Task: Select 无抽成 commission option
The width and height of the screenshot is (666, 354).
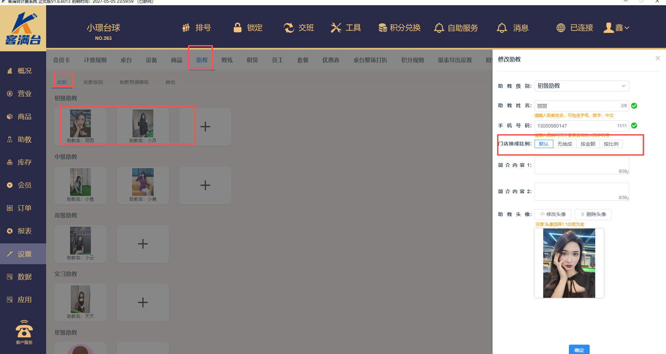Action: 564,144
